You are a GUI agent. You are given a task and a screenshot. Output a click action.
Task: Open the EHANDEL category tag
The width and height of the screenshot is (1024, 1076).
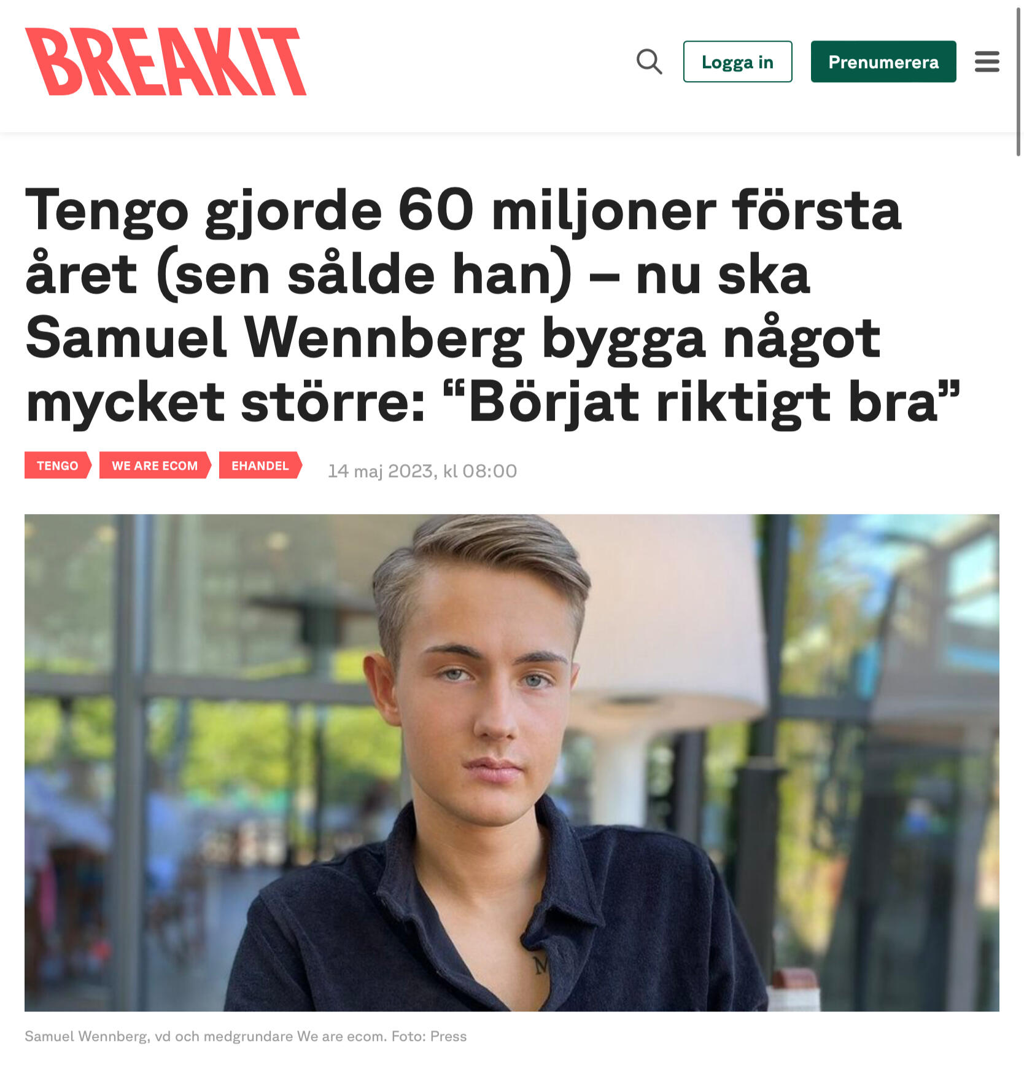coord(260,465)
